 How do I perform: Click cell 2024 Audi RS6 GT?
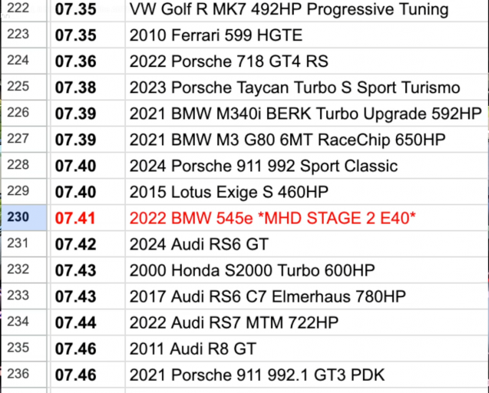307,244
